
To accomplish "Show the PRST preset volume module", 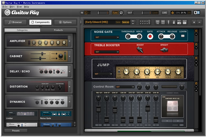I will point(179,22).
